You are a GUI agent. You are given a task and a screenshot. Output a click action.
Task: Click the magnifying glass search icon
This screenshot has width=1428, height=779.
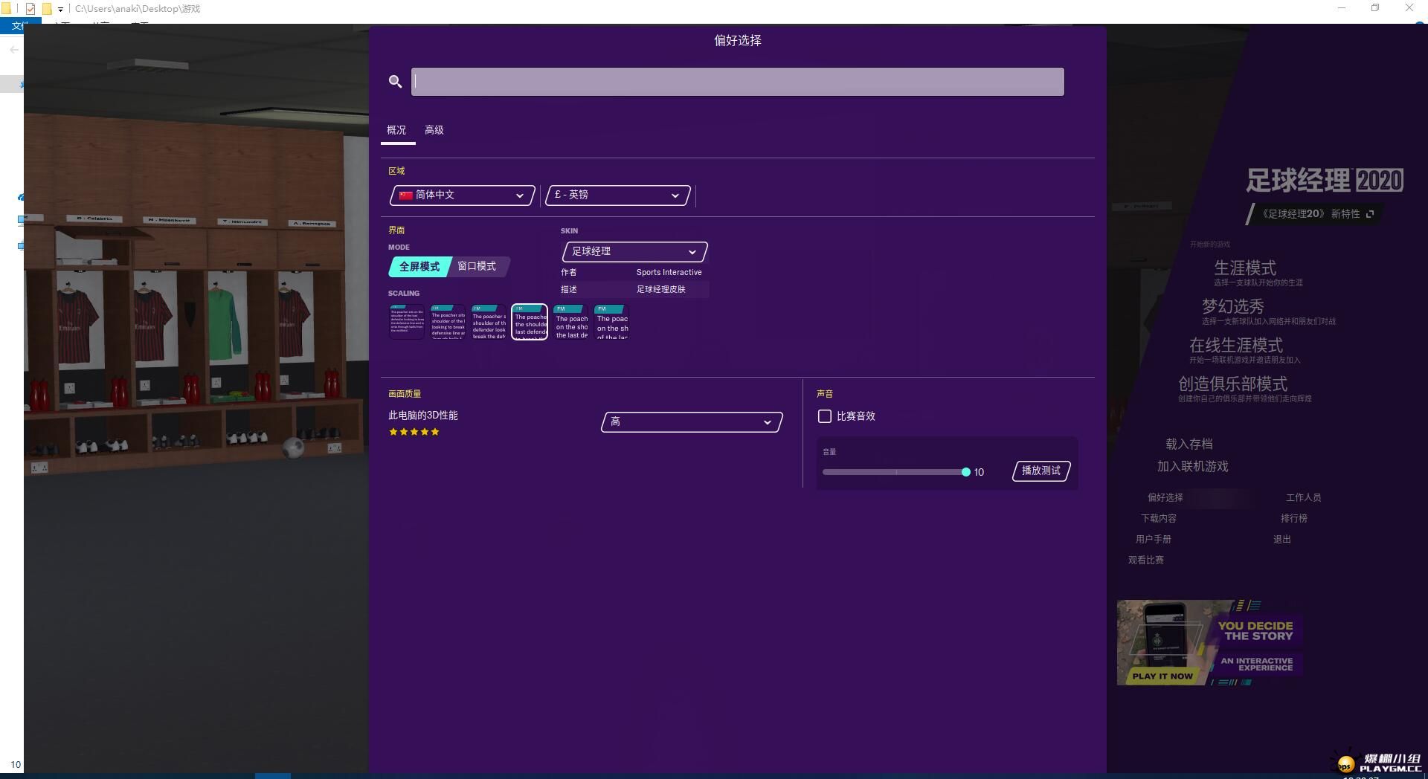click(395, 82)
